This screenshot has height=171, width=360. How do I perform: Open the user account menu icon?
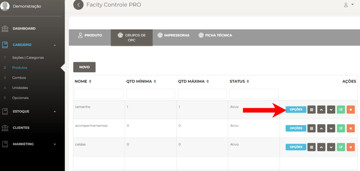coord(348,5)
